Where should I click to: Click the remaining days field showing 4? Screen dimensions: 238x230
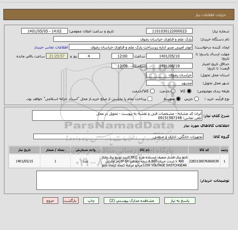89,56
